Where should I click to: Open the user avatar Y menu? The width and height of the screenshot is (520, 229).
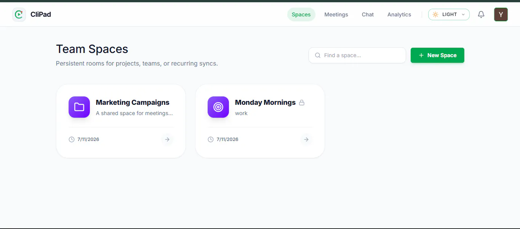(x=501, y=14)
